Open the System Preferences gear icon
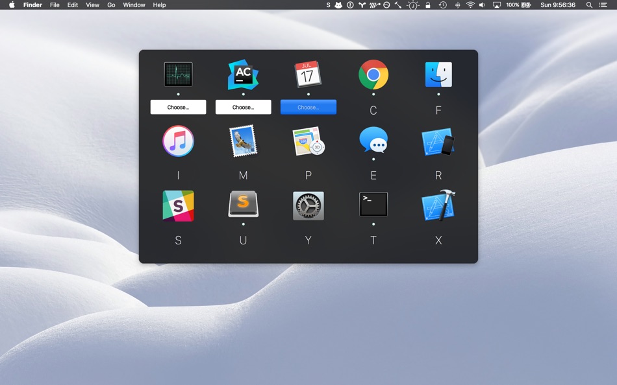The image size is (617, 385). [308, 206]
